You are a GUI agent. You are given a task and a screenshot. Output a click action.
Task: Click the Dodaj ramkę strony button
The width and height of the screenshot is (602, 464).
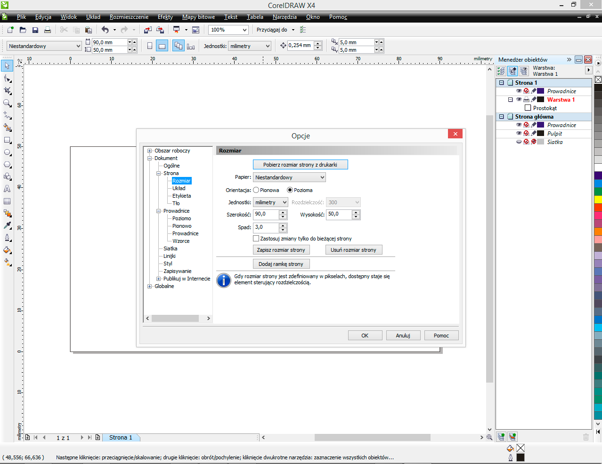[281, 264]
